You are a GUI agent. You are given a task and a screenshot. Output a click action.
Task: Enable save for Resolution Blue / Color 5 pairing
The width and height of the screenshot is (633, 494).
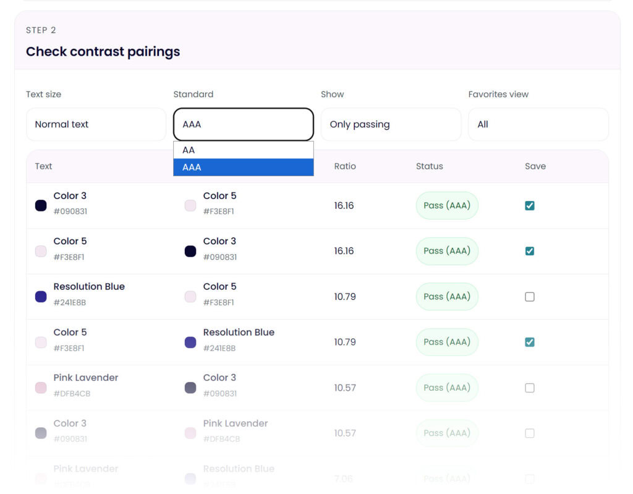click(x=529, y=296)
